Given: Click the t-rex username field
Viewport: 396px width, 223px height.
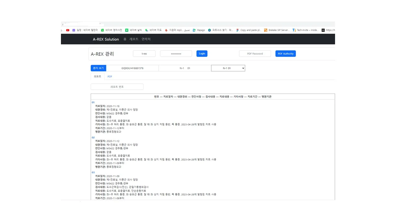Looking at the screenshot, I should (x=144, y=54).
